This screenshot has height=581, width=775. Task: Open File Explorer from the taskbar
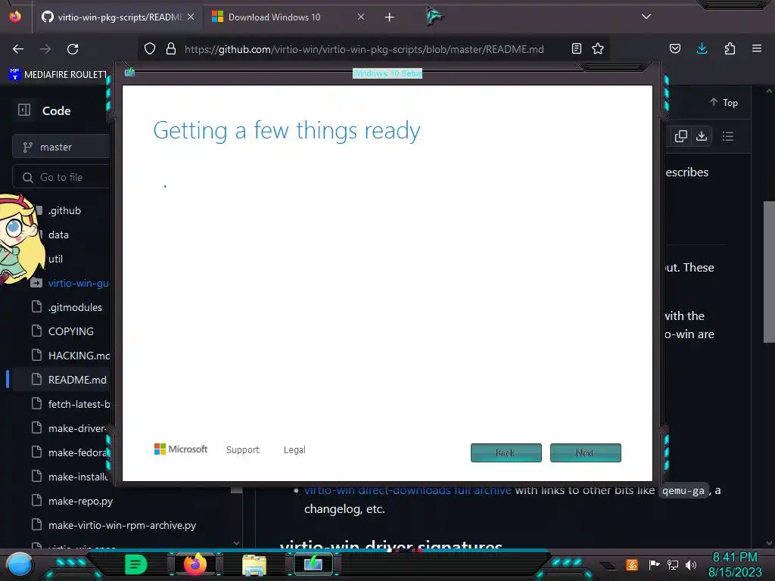254,565
